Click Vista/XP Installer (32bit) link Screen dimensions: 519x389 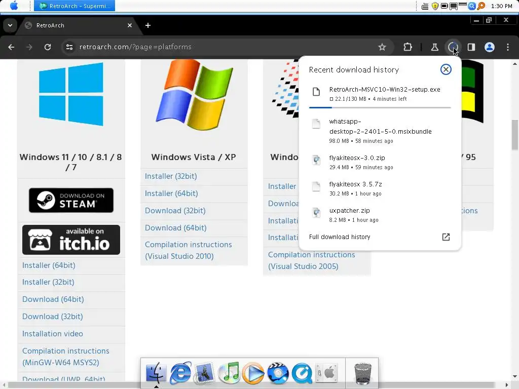pos(171,176)
